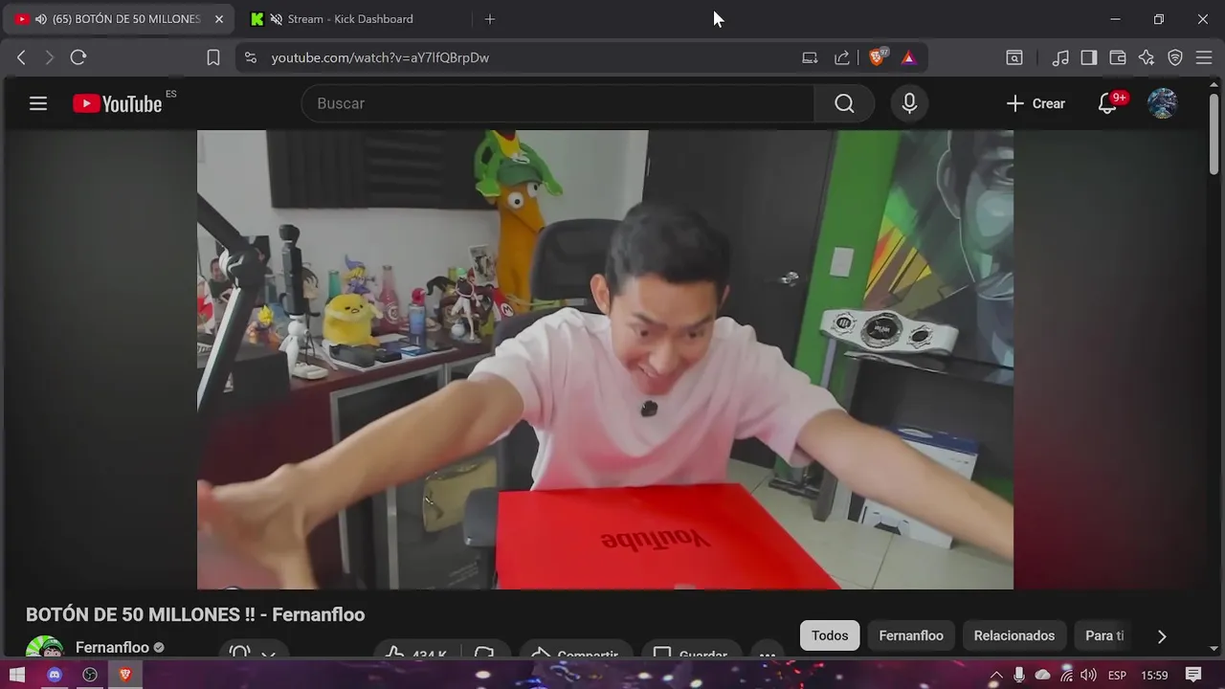The width and height of the screenshot is (1225, 689).
Task: Open the subscription notification bell dropdown
Action: tap(254, 650)
